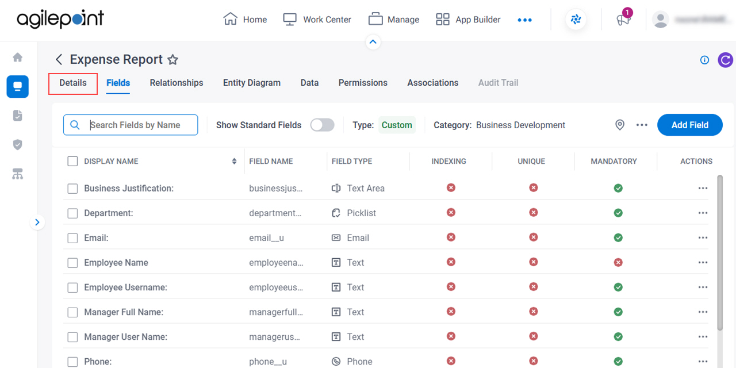Click the purple refresh icon
Image resolution: width=736 pixels, height=368 pixels.
tap(726, 60)
